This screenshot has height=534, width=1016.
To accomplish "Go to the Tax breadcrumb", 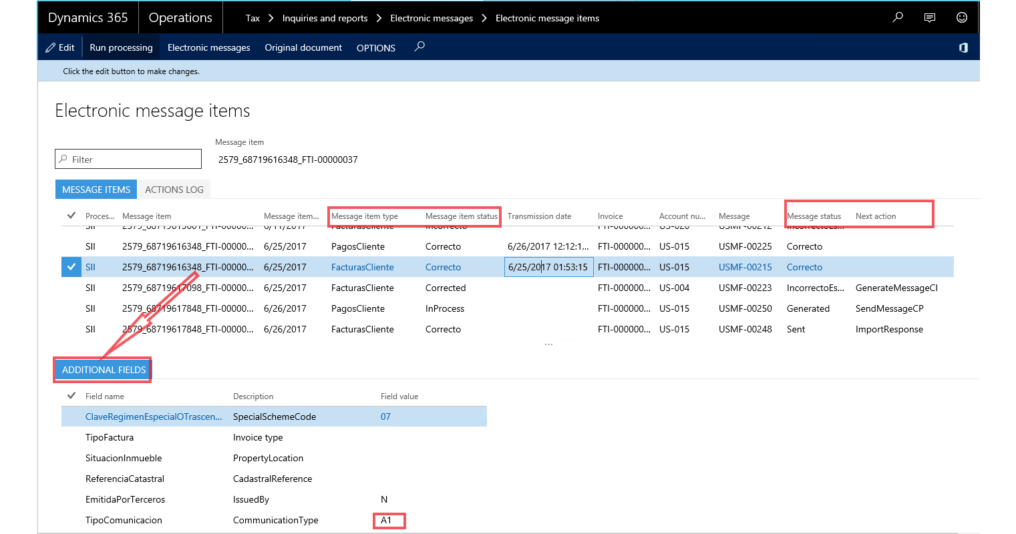I will (252, 18).
